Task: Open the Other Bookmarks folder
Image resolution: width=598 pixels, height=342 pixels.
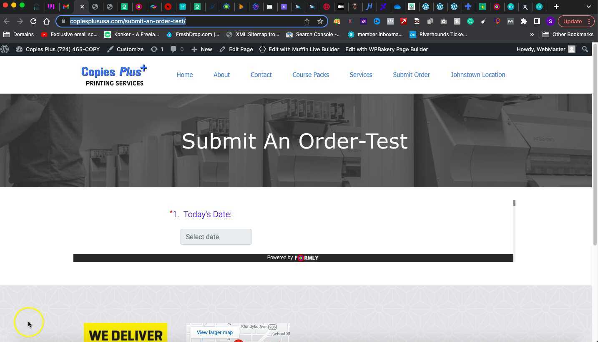Action: pos(568,35)
